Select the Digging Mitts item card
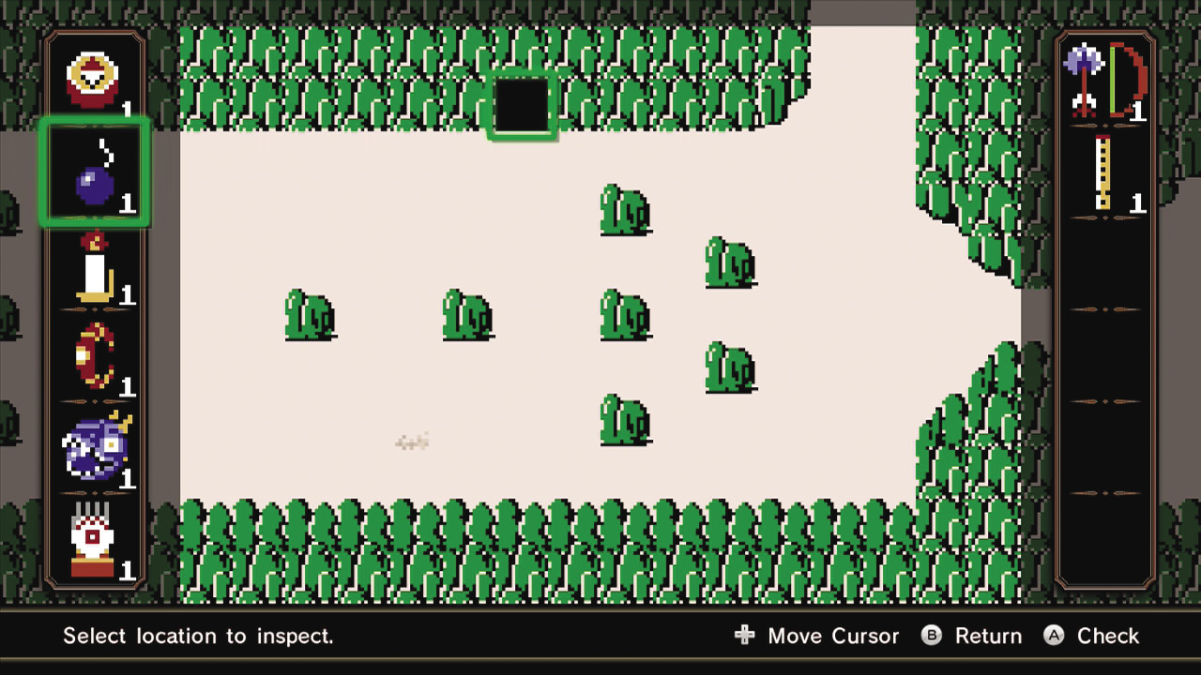The width and height of the screenshot is (1201, 675). 94,540
